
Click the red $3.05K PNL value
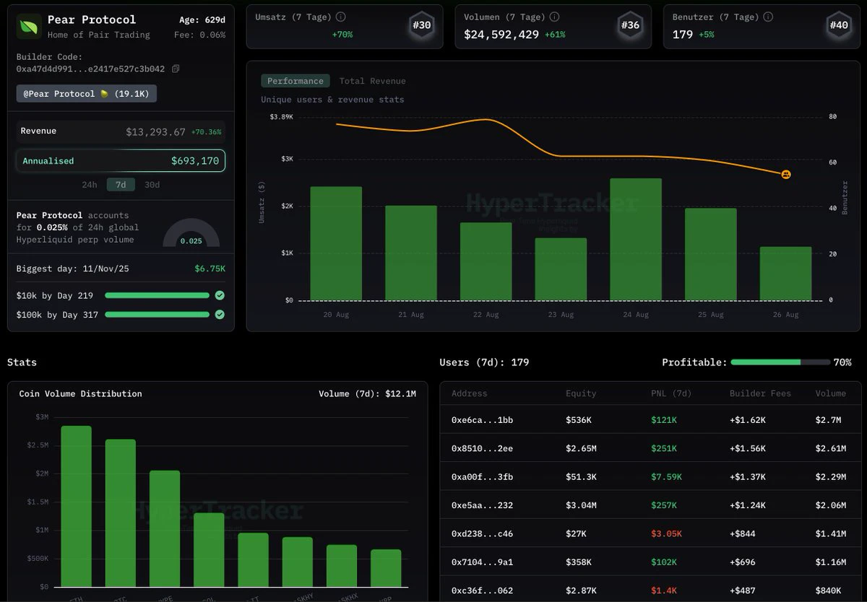point(666,533)
